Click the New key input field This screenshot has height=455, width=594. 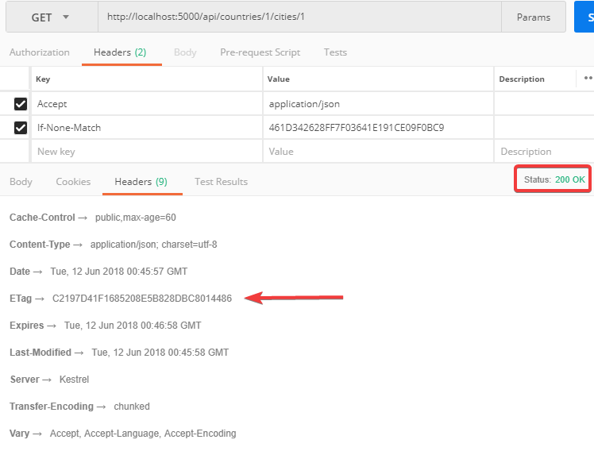point(147,152)
